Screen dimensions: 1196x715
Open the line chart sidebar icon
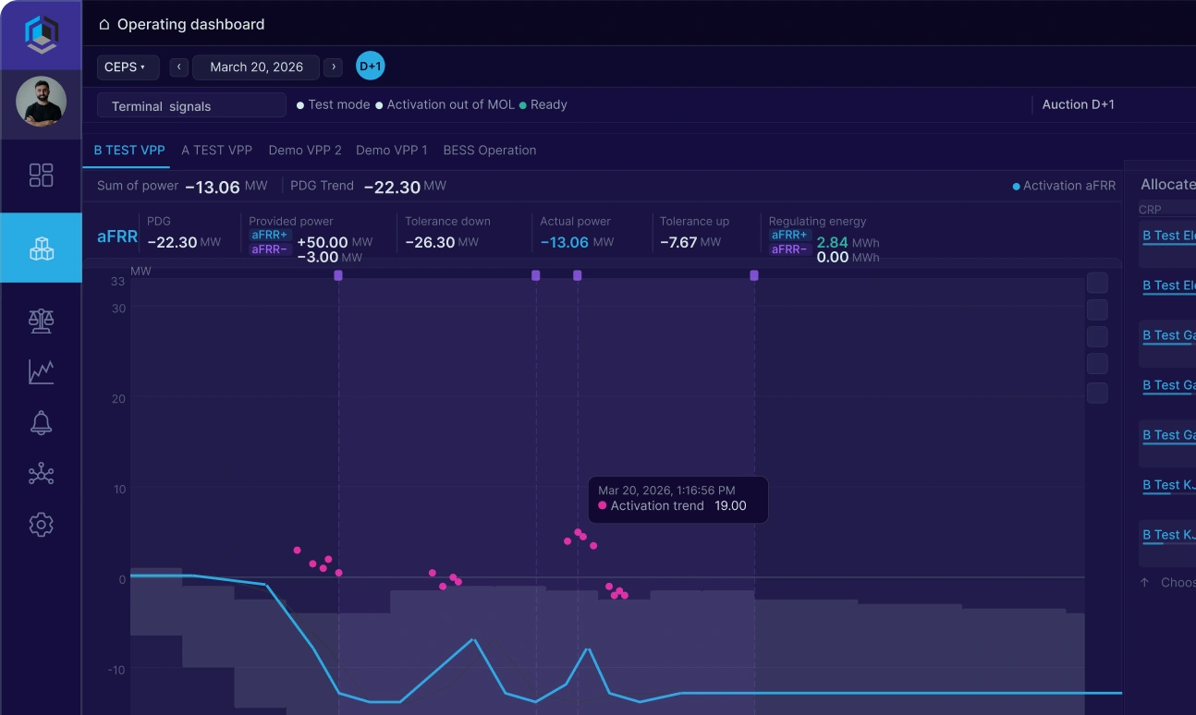click(x=41, y=372)
